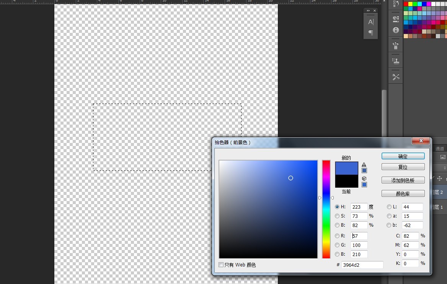Switch to the 通道 Channels tab
447x284 pixels.
click(440, 149)
